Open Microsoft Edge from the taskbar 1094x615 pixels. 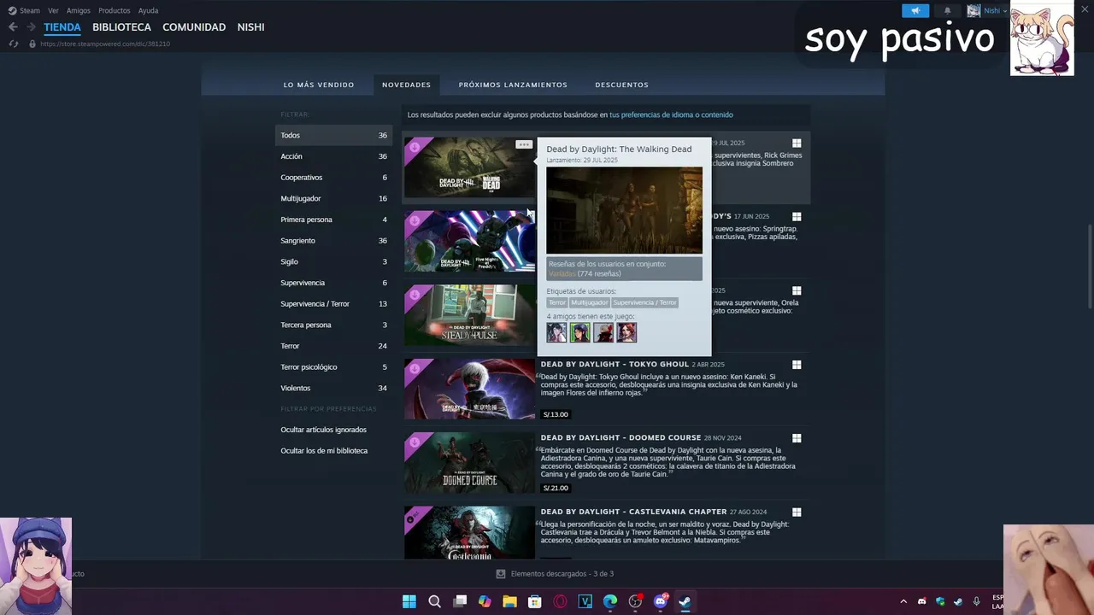click(610, 601)
